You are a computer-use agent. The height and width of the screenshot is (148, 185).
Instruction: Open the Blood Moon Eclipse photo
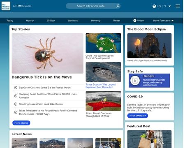click(149, 46)
